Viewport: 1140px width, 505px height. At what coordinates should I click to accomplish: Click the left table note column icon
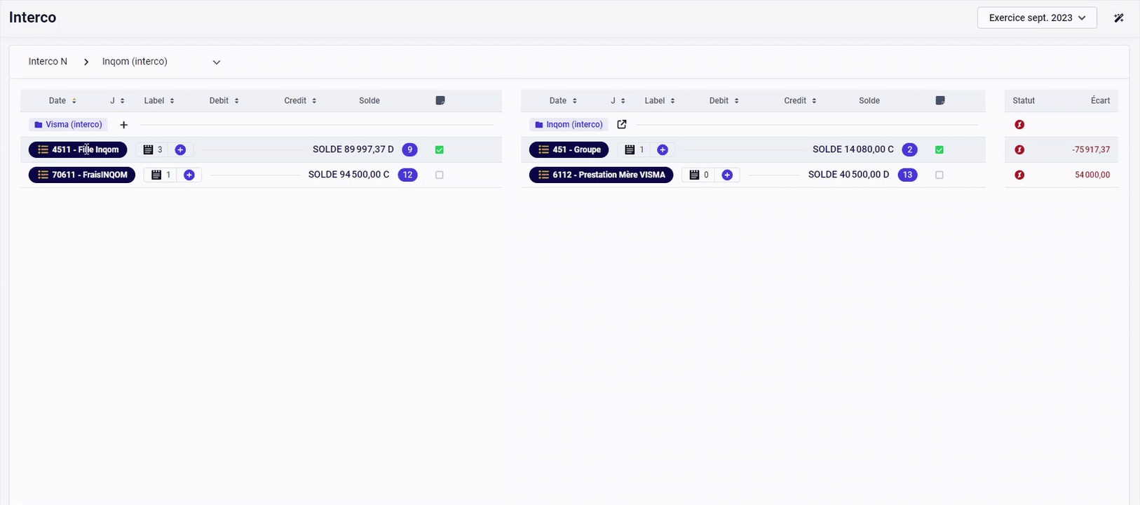pos(440,101)
